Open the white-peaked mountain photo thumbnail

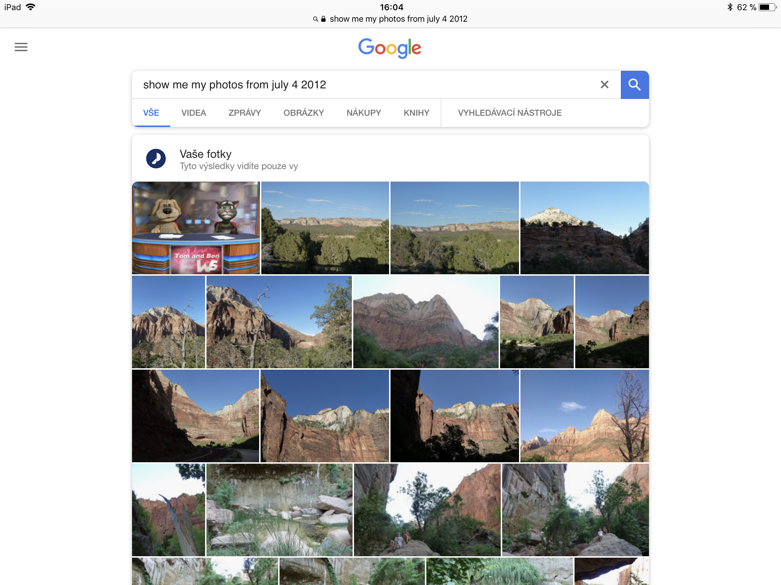[584, 228]
